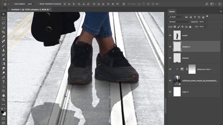Select the Spot Healing Brush tool
Image resolution: width=223 pixels, height=125 pixels.
tap(3, 41)
